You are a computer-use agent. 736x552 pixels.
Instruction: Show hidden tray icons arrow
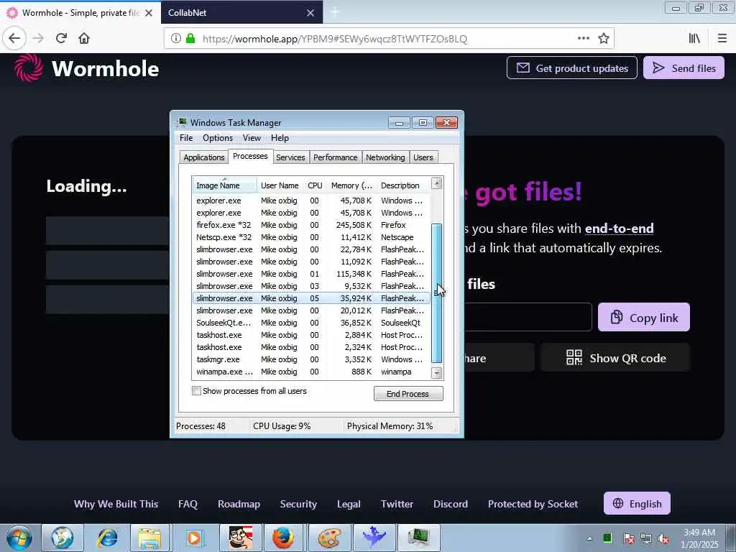pyautogui.click(x=589, y=538)
